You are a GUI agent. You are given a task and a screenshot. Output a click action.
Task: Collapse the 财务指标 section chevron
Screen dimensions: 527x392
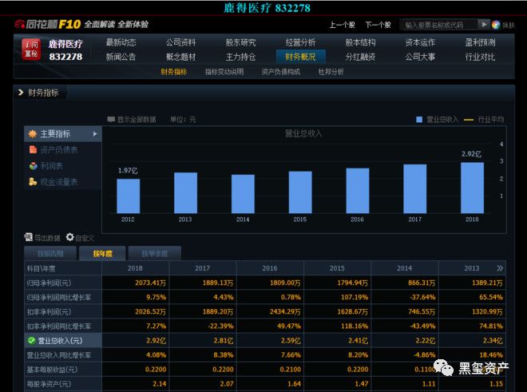[x=21, y=93]
